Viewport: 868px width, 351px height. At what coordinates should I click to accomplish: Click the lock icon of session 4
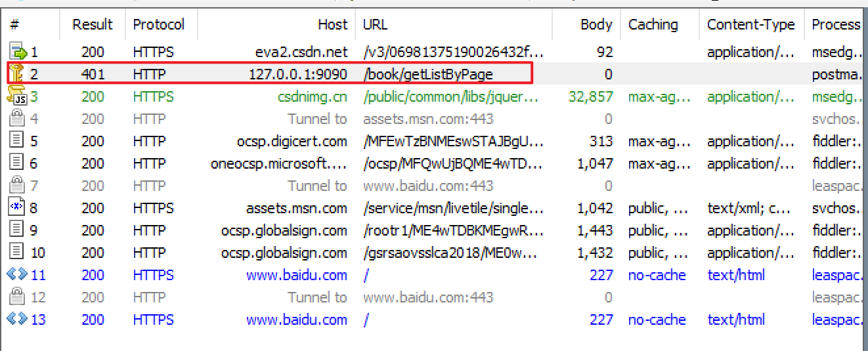pos(17,119)
